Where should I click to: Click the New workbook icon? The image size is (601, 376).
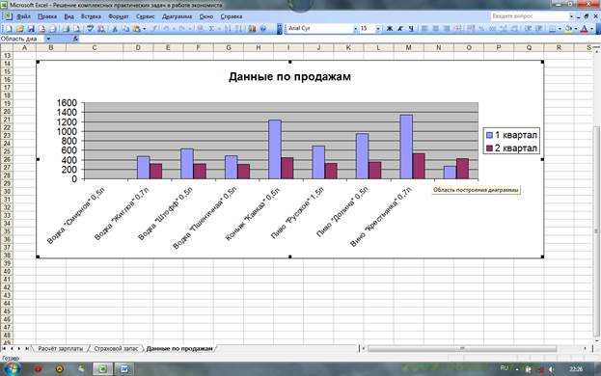pos(8,29)
